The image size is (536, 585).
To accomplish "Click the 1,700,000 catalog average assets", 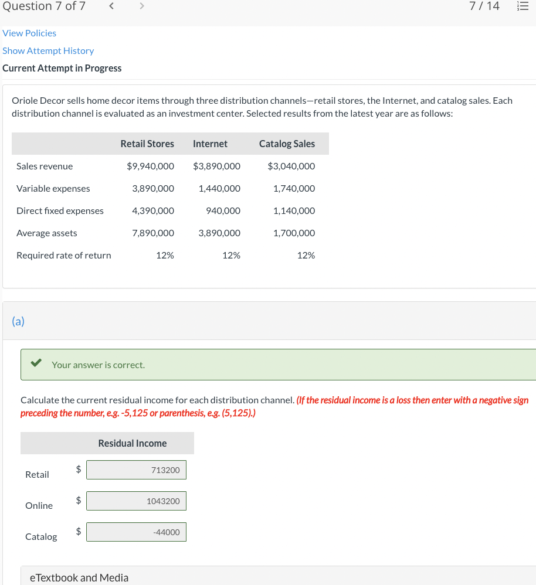I will 294,233.
